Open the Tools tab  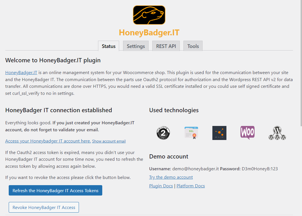click(x=193, y=46)
